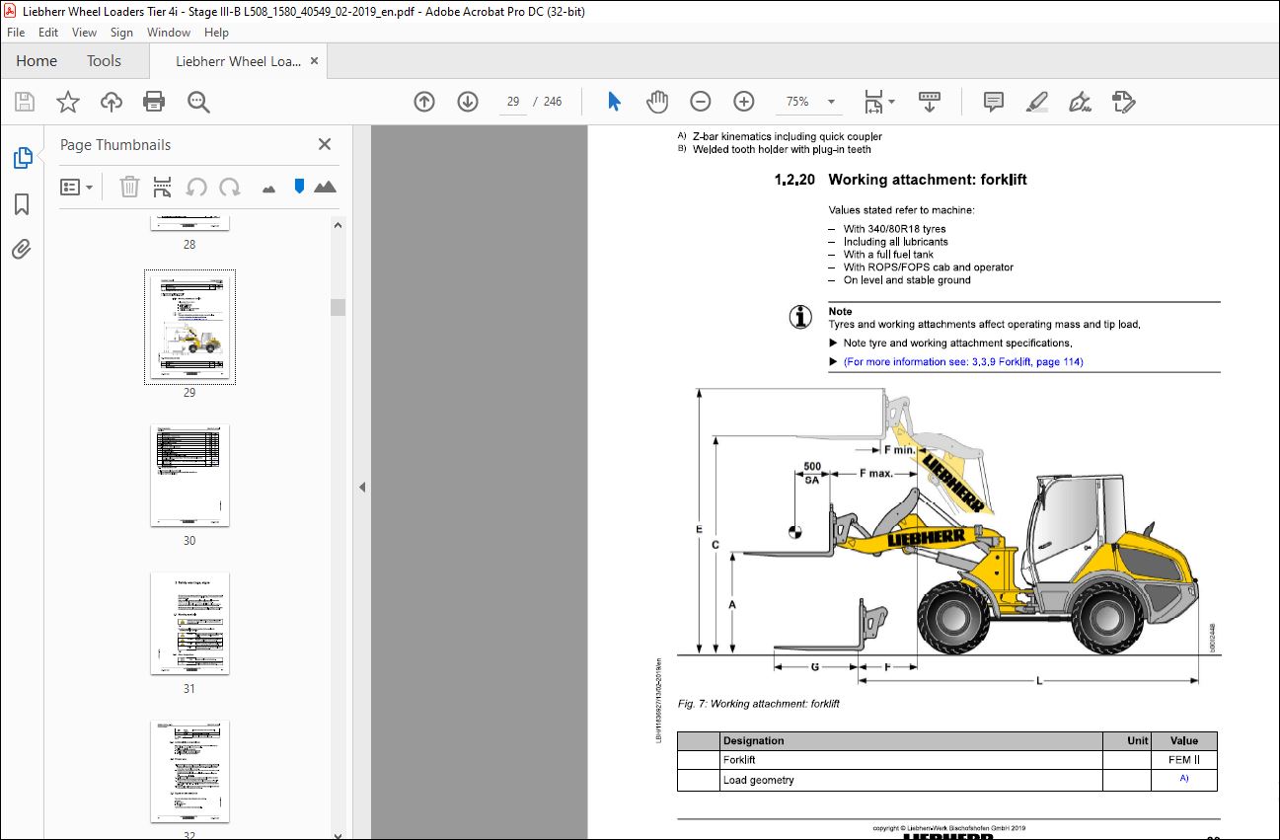Viewport: 1280px width, 840px height.
Task: Switch to the Tools tab
Action: [104, 61]
